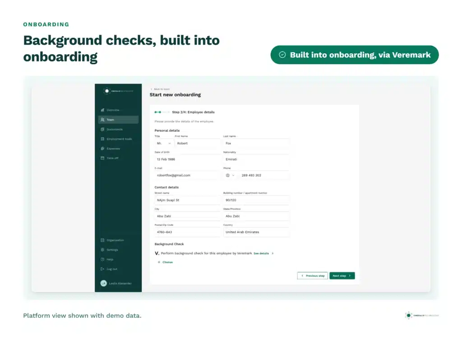This screenshot has width=462, height=340.
Task: Click the Choose link
Action: click(168, 262)
